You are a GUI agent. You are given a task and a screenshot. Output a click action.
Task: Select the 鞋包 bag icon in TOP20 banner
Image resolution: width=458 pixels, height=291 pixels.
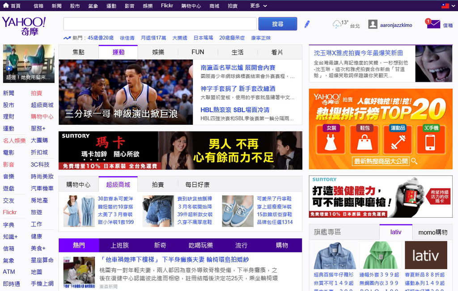365,139
